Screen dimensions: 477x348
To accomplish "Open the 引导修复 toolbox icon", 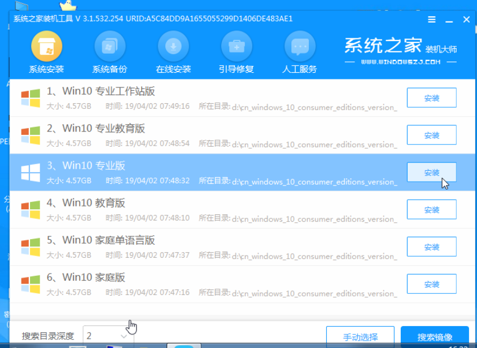I will coord(236,46).
